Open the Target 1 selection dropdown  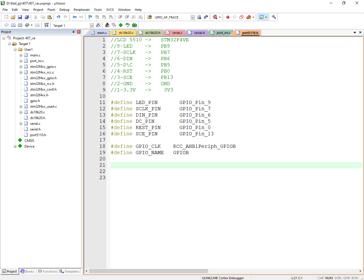(x=92, y=25)
